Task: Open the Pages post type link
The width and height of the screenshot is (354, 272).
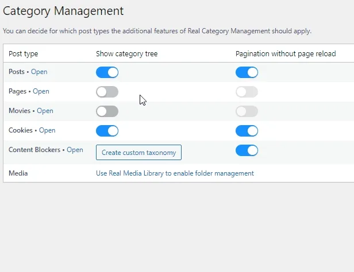Action: [x=41, y=92]
